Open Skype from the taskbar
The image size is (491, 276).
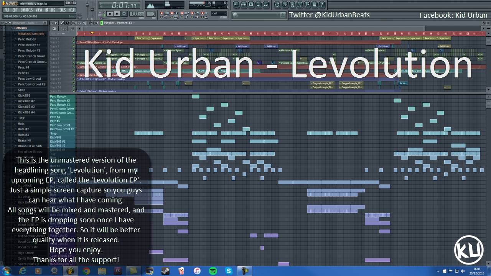[229, 271]
